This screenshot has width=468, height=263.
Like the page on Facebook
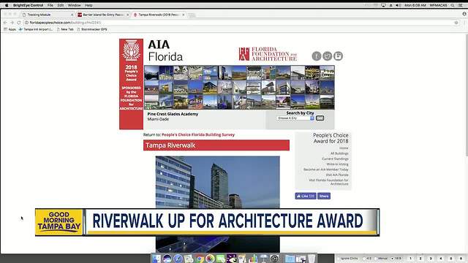[x=306, y=197]
